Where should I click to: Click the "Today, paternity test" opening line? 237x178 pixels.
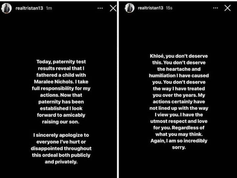click(x=61, y=62)
